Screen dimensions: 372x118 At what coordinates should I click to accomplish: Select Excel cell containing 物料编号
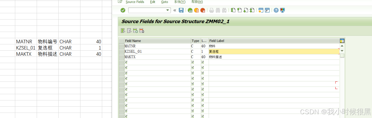coord(48,41)
